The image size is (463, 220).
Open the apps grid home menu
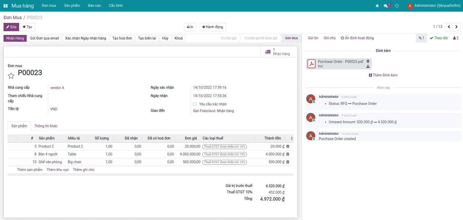6,6
